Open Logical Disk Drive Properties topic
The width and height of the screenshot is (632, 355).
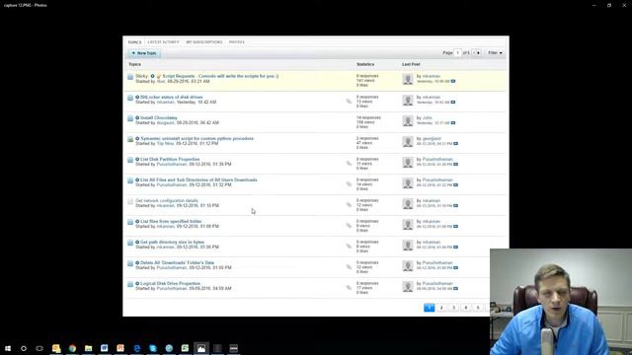coord(170,283)
